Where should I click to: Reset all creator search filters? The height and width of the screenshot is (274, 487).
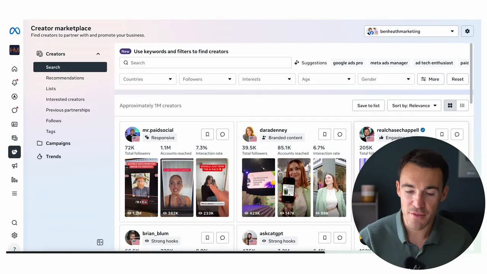click(x=457, y=79)
